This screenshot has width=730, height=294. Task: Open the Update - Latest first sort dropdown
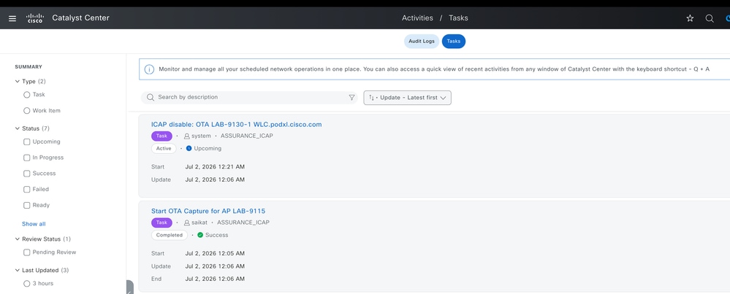pyautogui.click(x=407, y=98)
